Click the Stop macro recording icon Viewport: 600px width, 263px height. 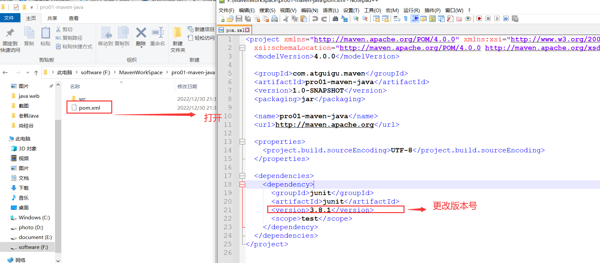pos(488,19)
